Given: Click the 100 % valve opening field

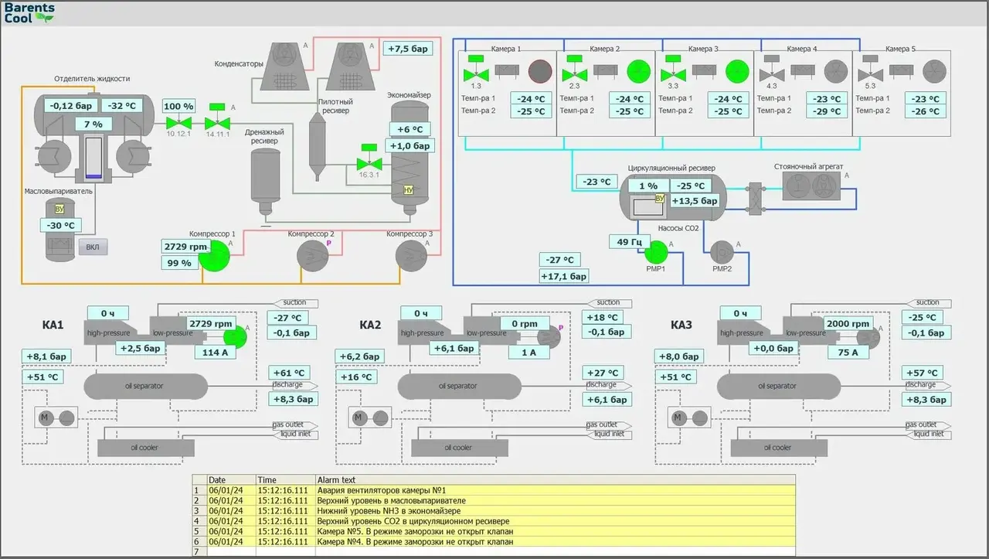Looking at the screenshot, I should point(179,106).
